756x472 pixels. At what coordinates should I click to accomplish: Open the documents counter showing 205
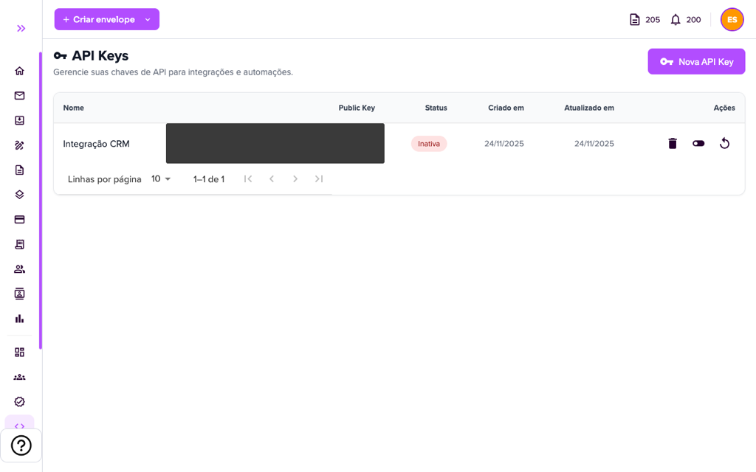tap(645, 20)
